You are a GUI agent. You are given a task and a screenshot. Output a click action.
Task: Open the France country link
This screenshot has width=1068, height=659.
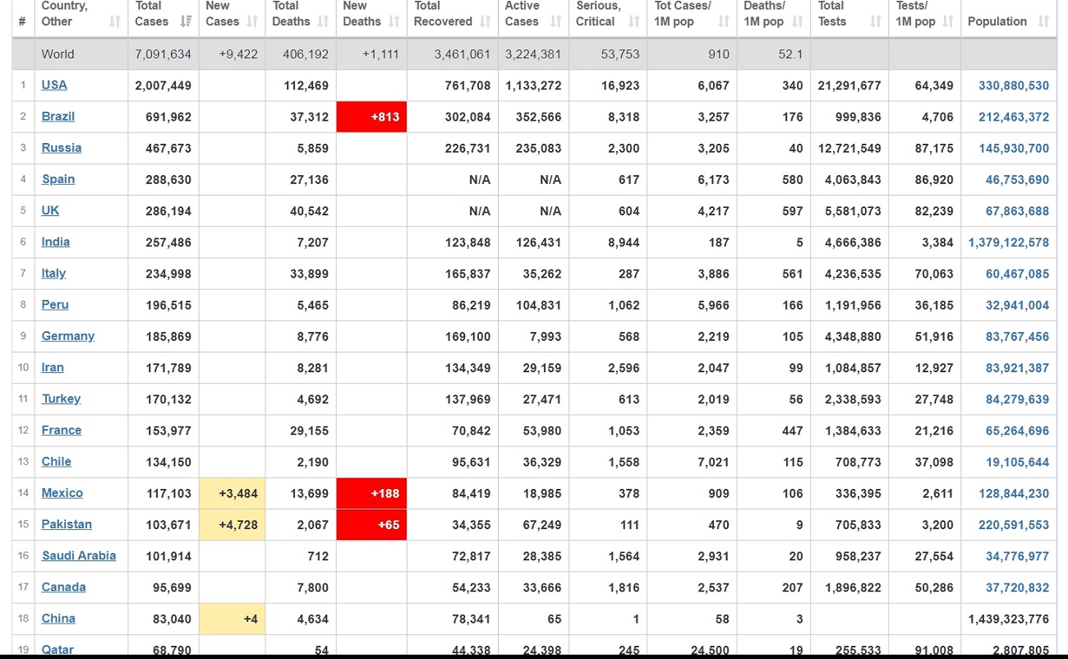click(x=62, y=430)
